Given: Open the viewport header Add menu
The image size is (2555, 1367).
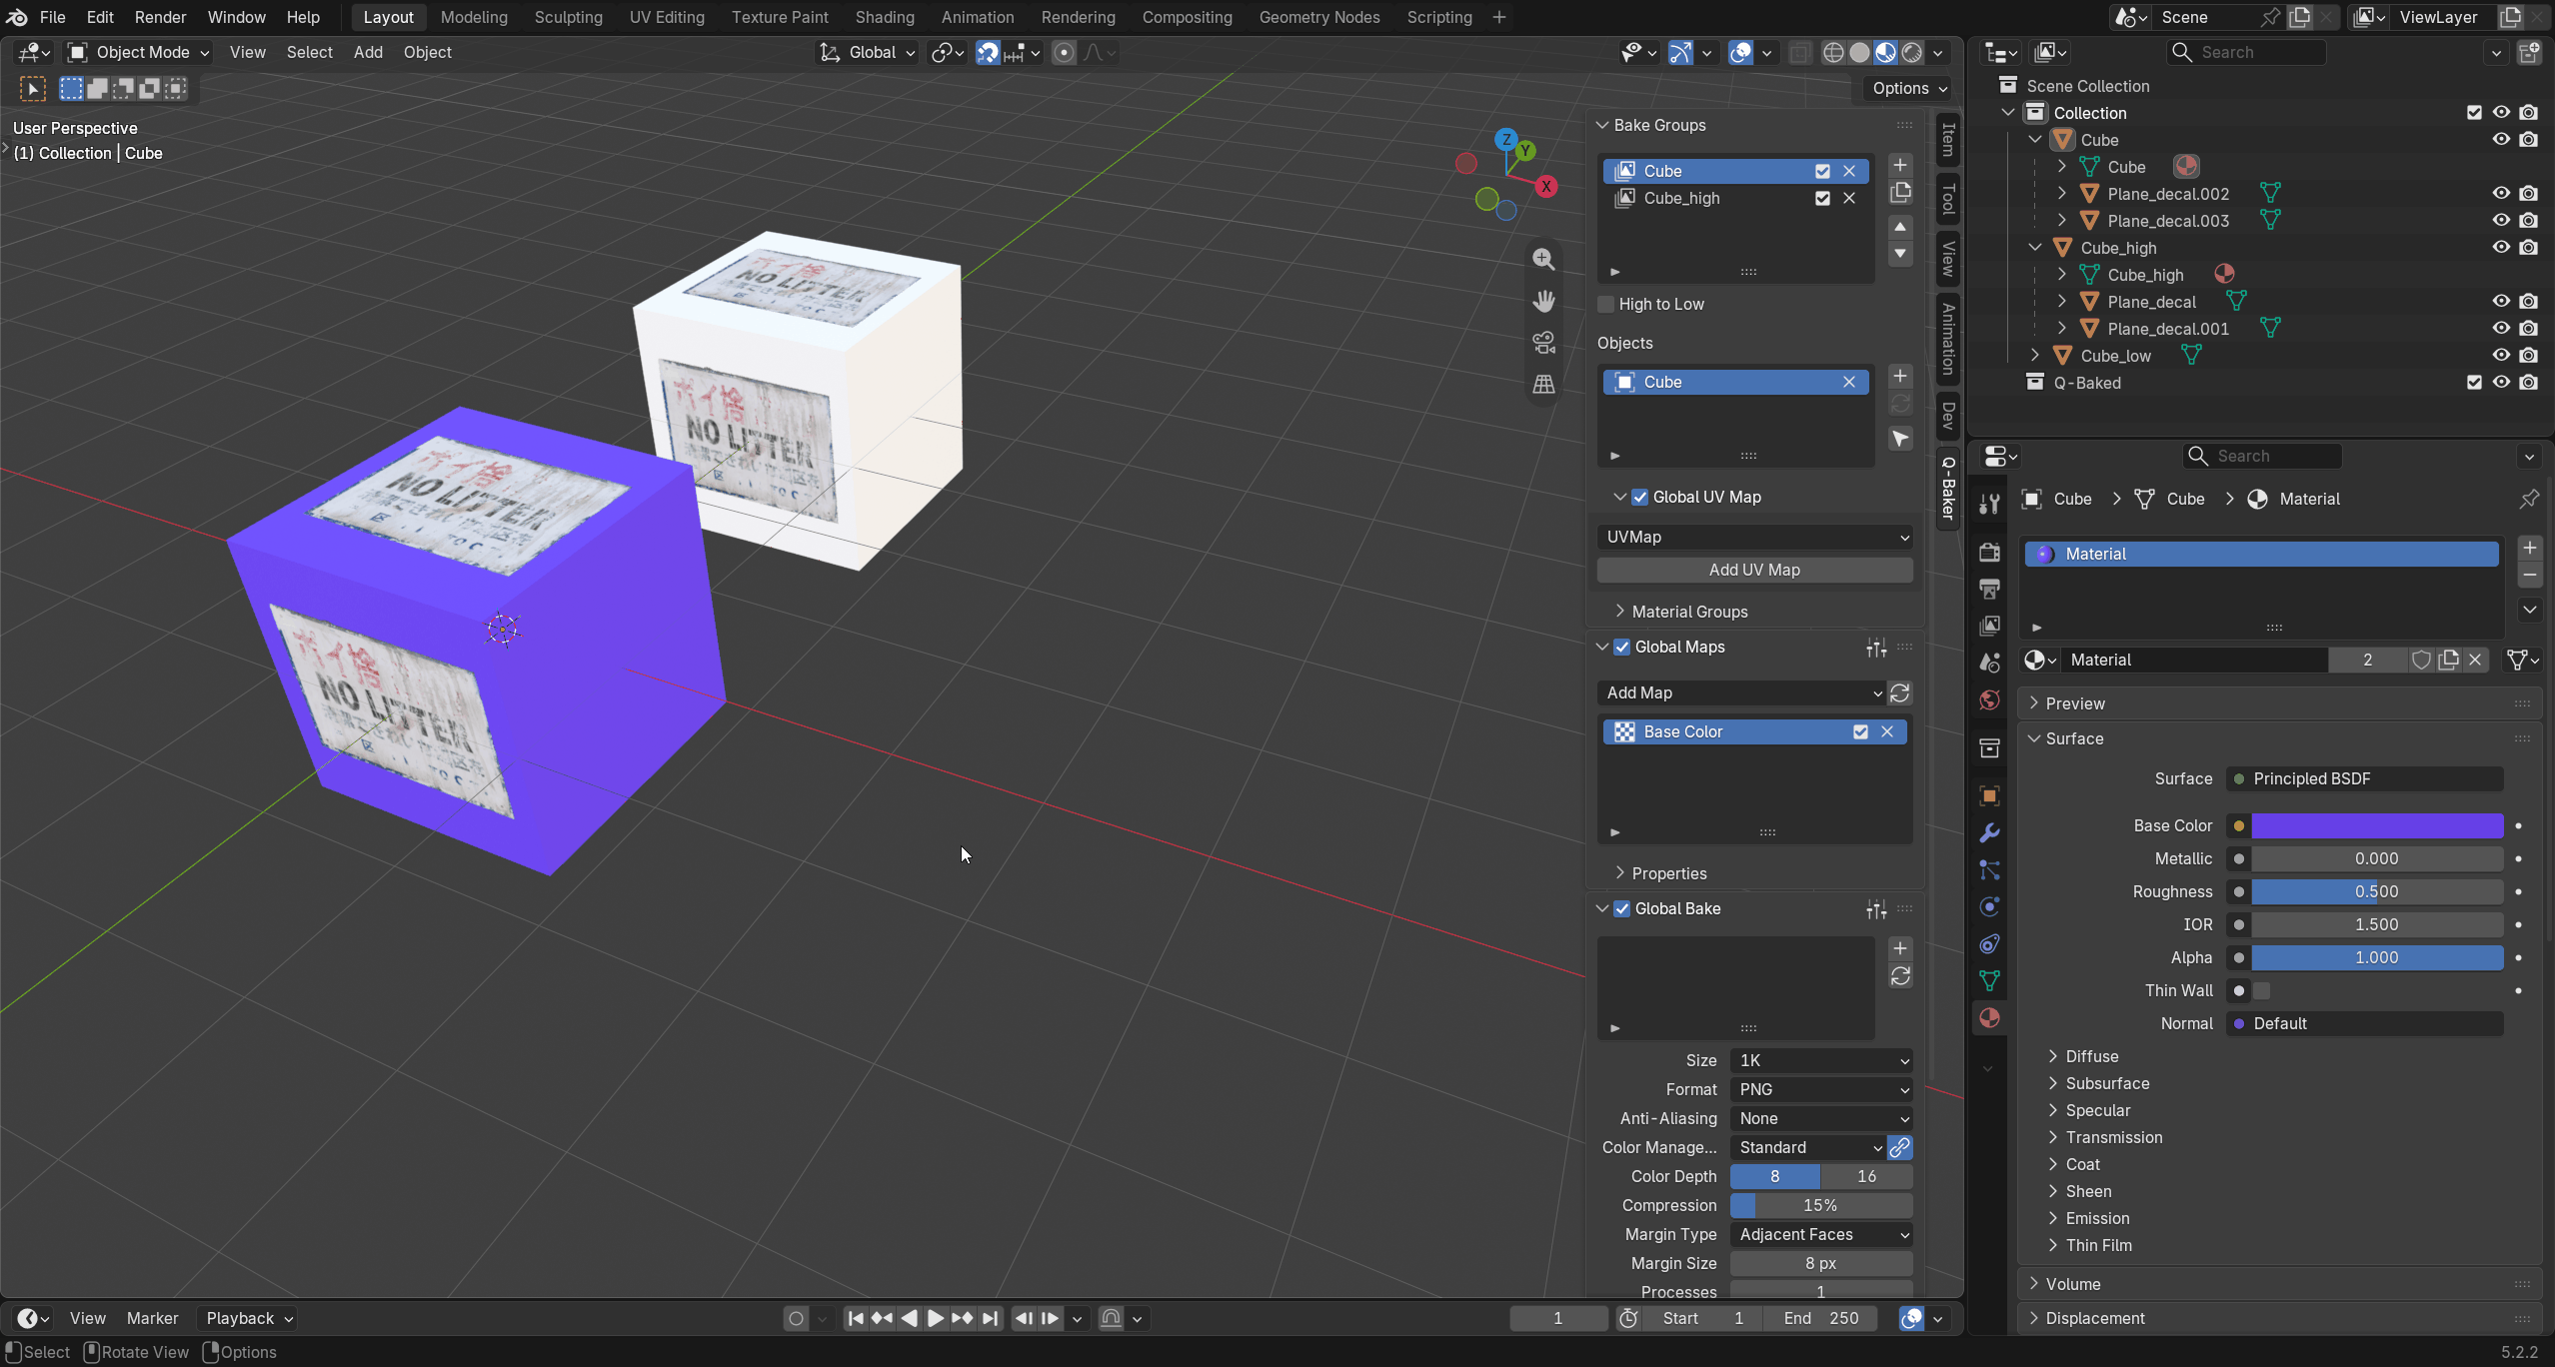Looking at the screenshot, I should click(x=368, y=52).
